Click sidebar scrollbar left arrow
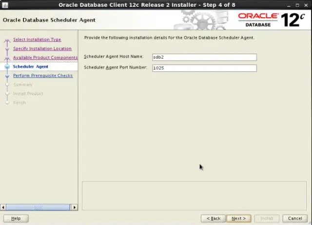The height and width of the screenshot is (225, 312). [3, 207]
